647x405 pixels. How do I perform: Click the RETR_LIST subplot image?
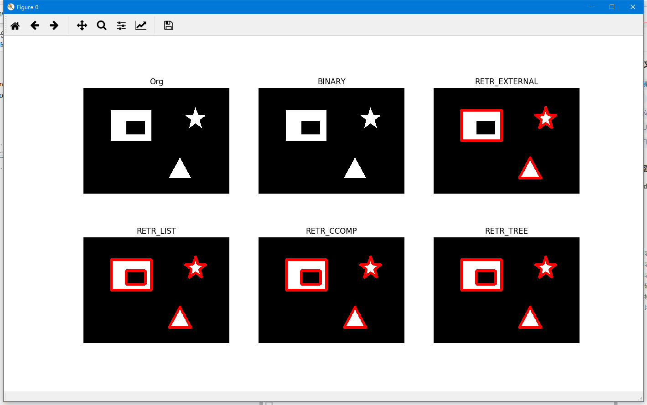pos(156,290)
